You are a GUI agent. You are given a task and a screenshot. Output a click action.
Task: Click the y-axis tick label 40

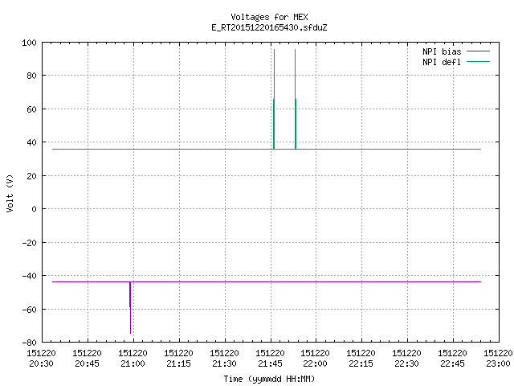click(x=31, y=142)
